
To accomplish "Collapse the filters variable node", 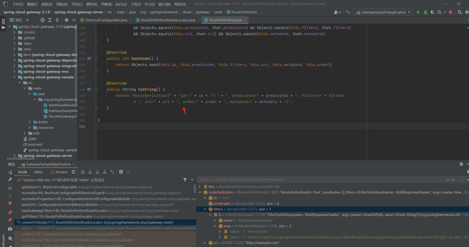I will (x=205, y=209).
